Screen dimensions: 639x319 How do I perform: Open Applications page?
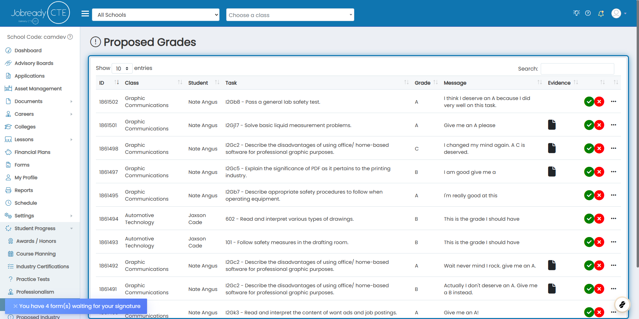(x=29, y=76)
